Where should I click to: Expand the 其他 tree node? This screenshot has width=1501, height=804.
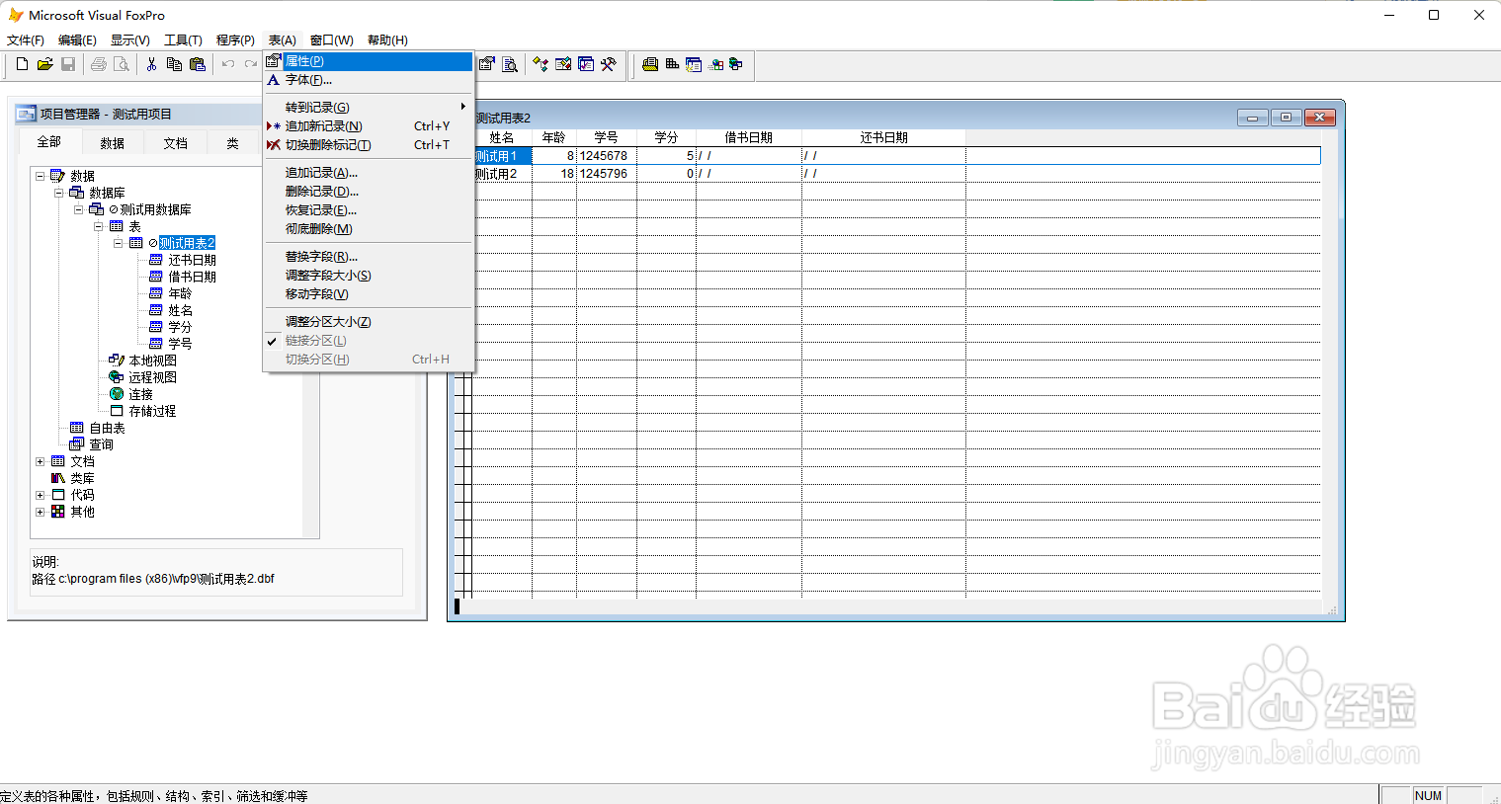click(x=40, y=512)
